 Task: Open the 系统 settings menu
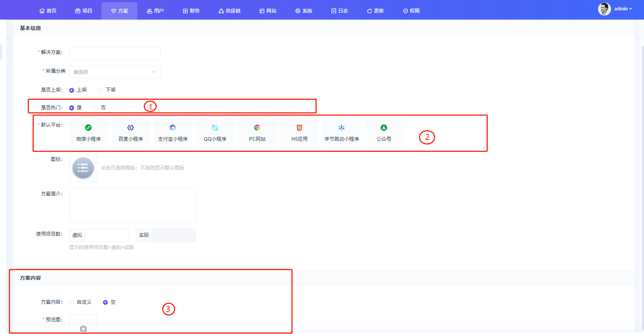tap(304, 11)
